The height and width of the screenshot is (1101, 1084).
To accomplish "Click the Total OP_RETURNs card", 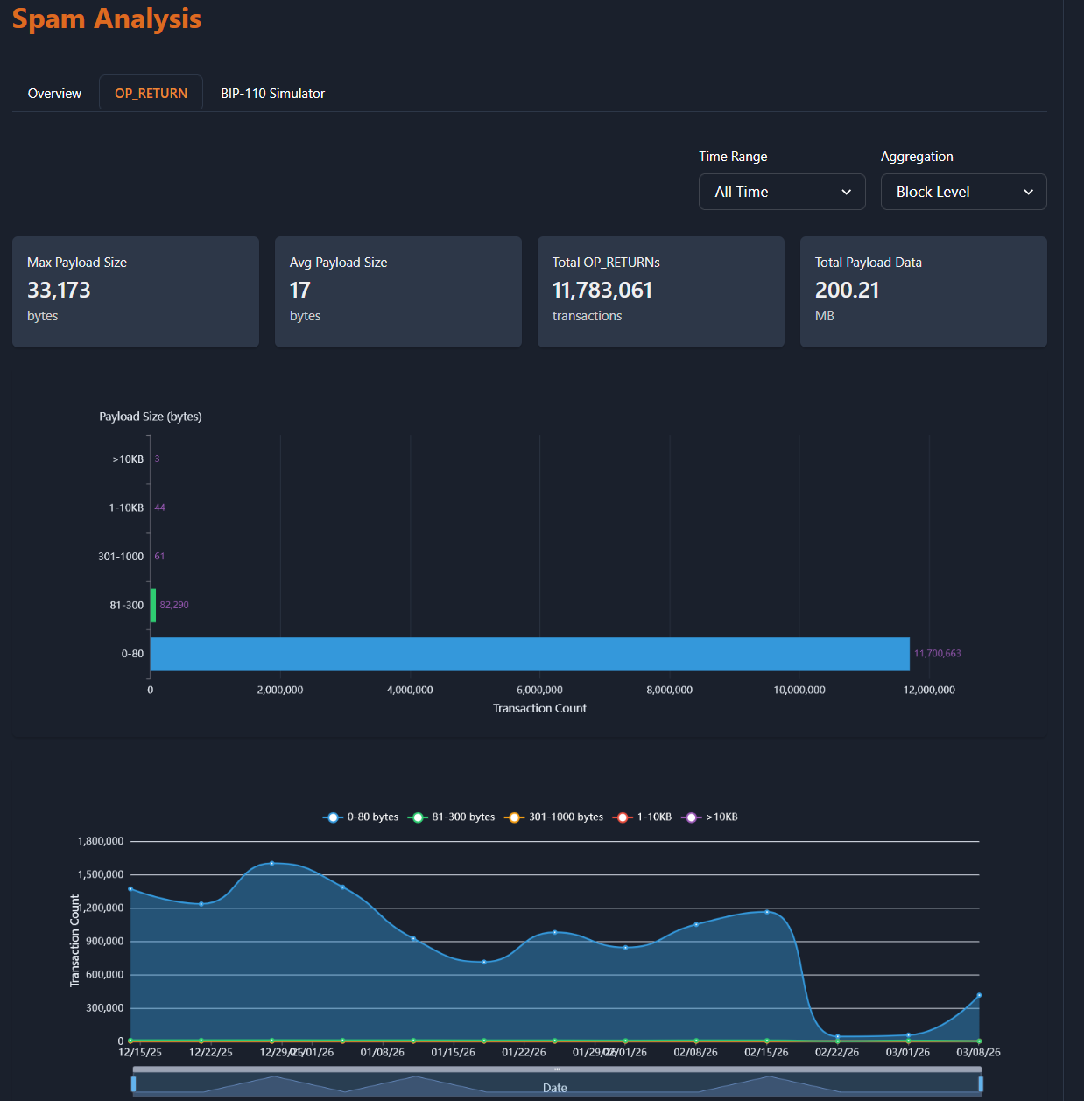I will coord(660,291).
